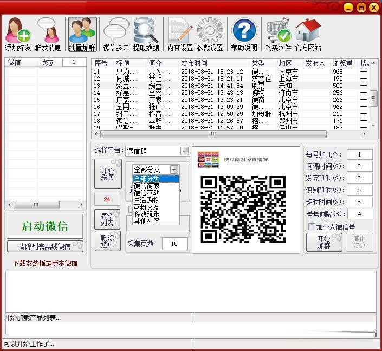Click the 清除列表离线微信 button

coord(45,246)
